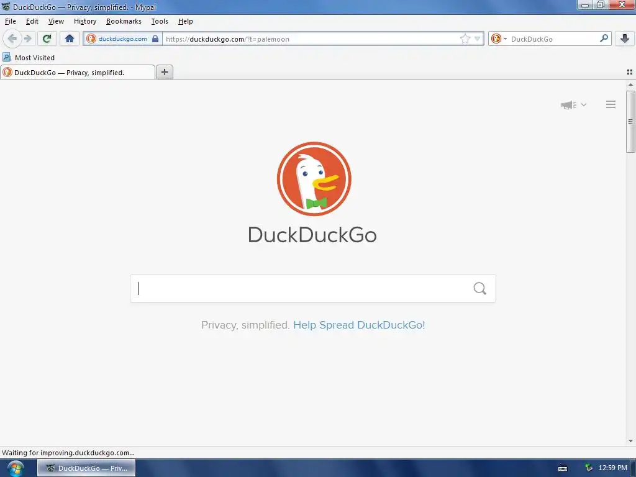Open a new tab with the plus button
Viewport: 636px width, 477px height.
click(x=164, y=72)
